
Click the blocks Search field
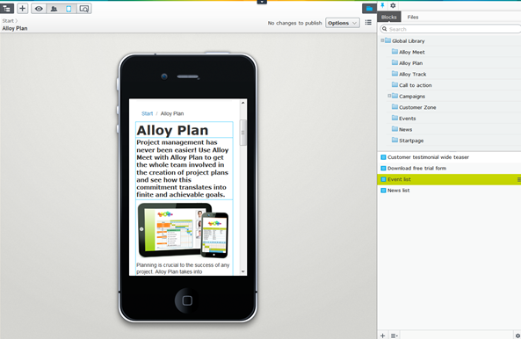click(452, 29)
